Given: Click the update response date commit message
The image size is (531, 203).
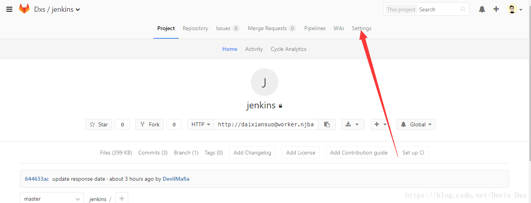Looking at the screenshot, I should click(79, 179).
